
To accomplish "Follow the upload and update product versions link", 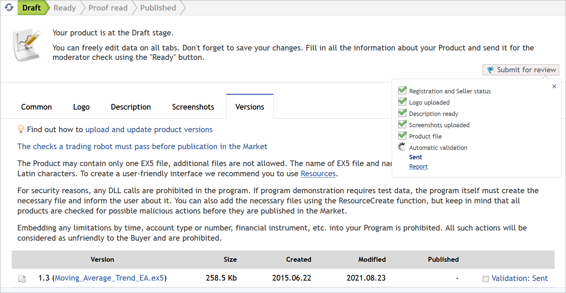I will (149, 130).
